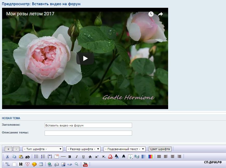
Task: Click the YouTube video insert icon
Action: tap(85, 164)
